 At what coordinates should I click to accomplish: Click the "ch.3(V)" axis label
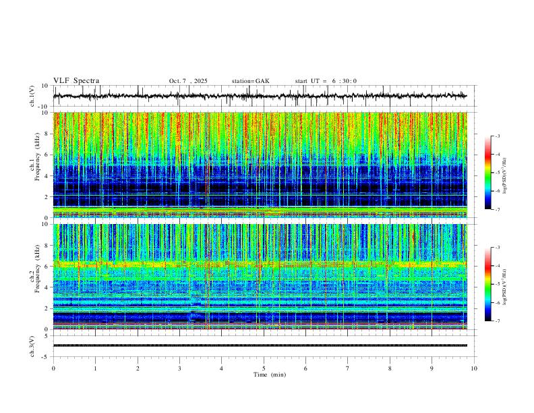(32, 347)
